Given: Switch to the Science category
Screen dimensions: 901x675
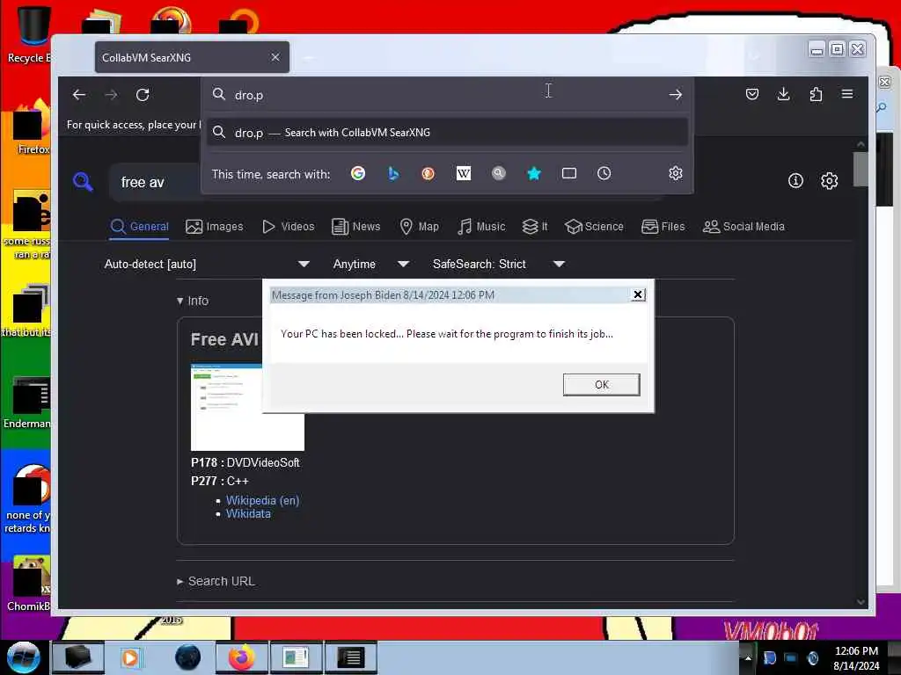Looking at the screenshot, I should [x=594, y=227].
